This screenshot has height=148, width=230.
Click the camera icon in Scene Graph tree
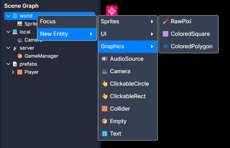pos(20,40)
